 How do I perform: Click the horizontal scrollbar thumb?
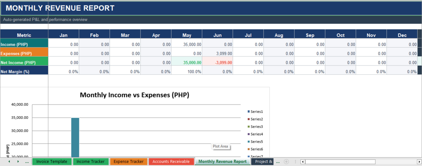click(x=340, y=162)
